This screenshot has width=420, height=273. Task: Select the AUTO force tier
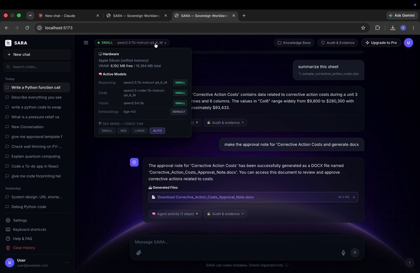157,131
